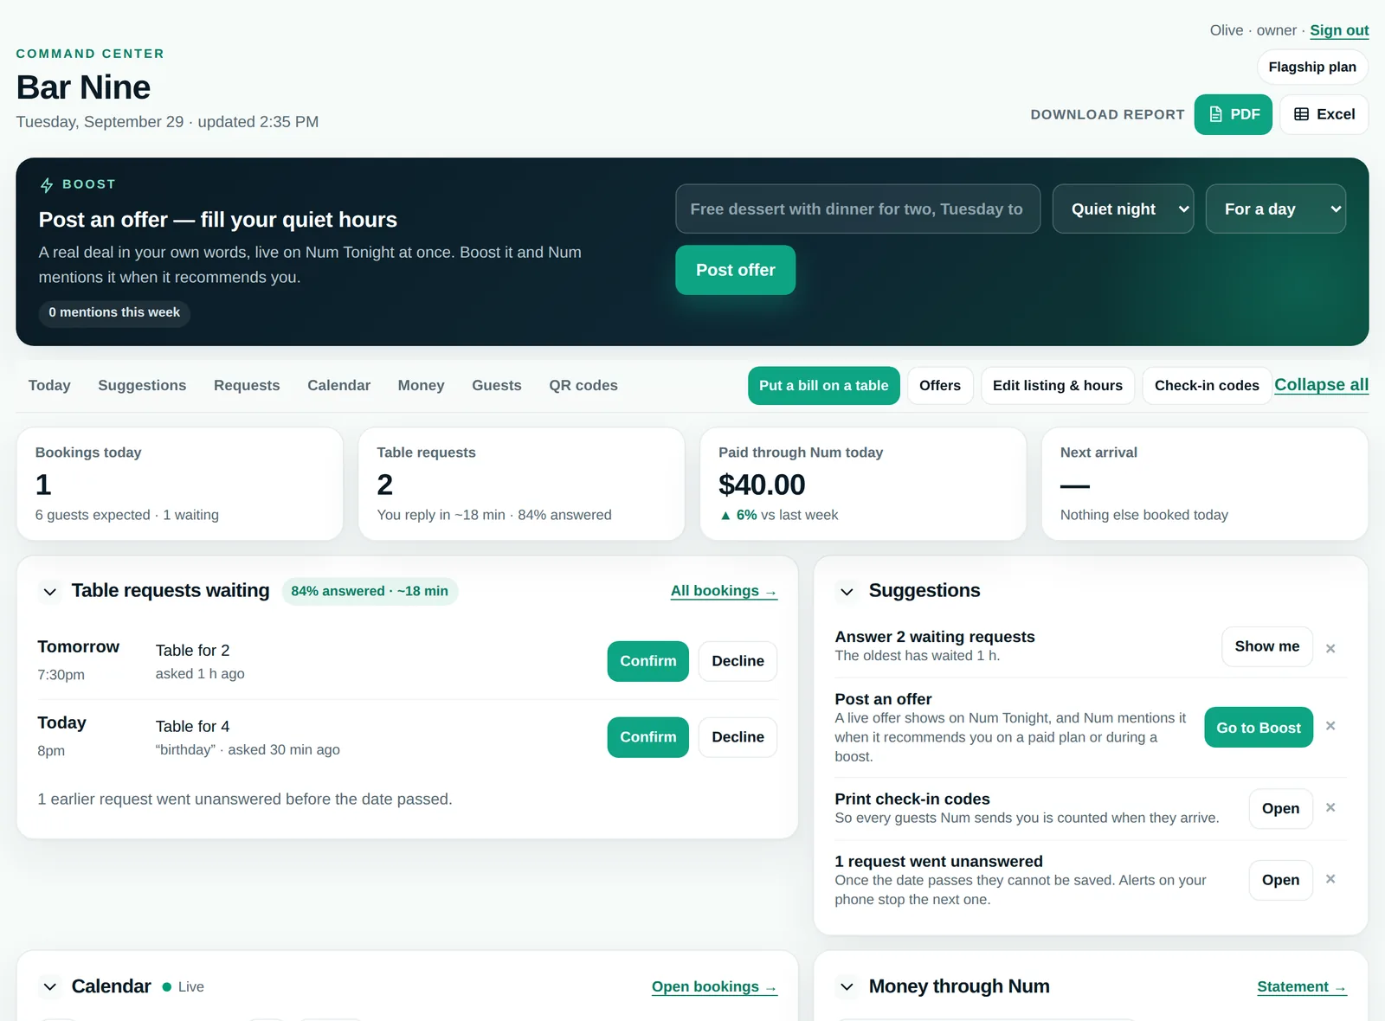Click the '0 mentions this week' badge

coord(114,312)
